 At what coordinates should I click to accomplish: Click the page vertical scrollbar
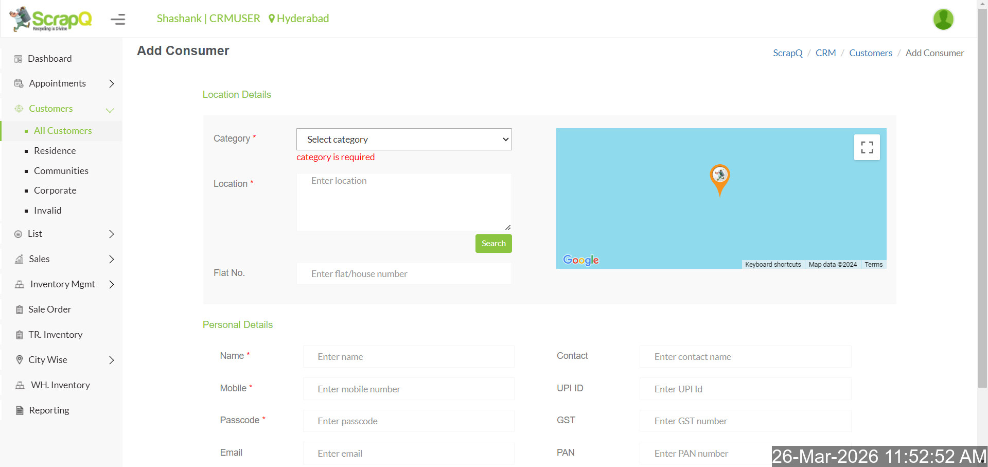982,206
